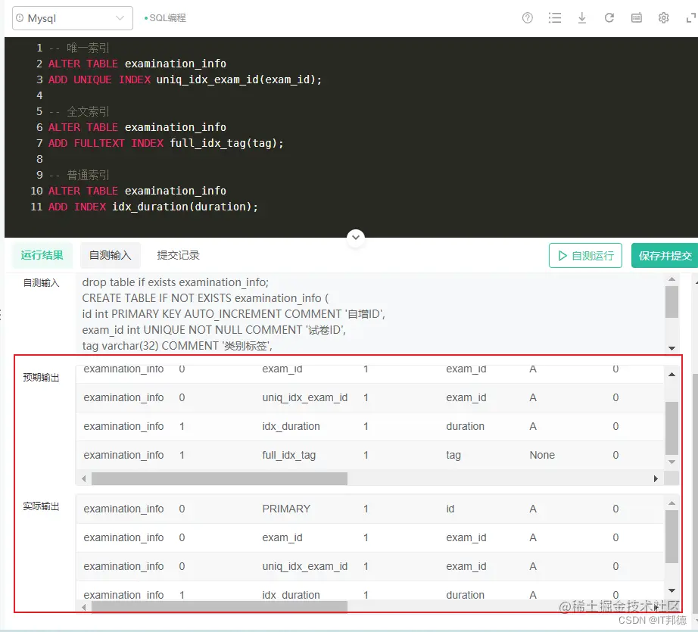Click full_idx_tag cell in 预期输出
This screenshot has width=698, height=632.
click(x=289, y=455)
